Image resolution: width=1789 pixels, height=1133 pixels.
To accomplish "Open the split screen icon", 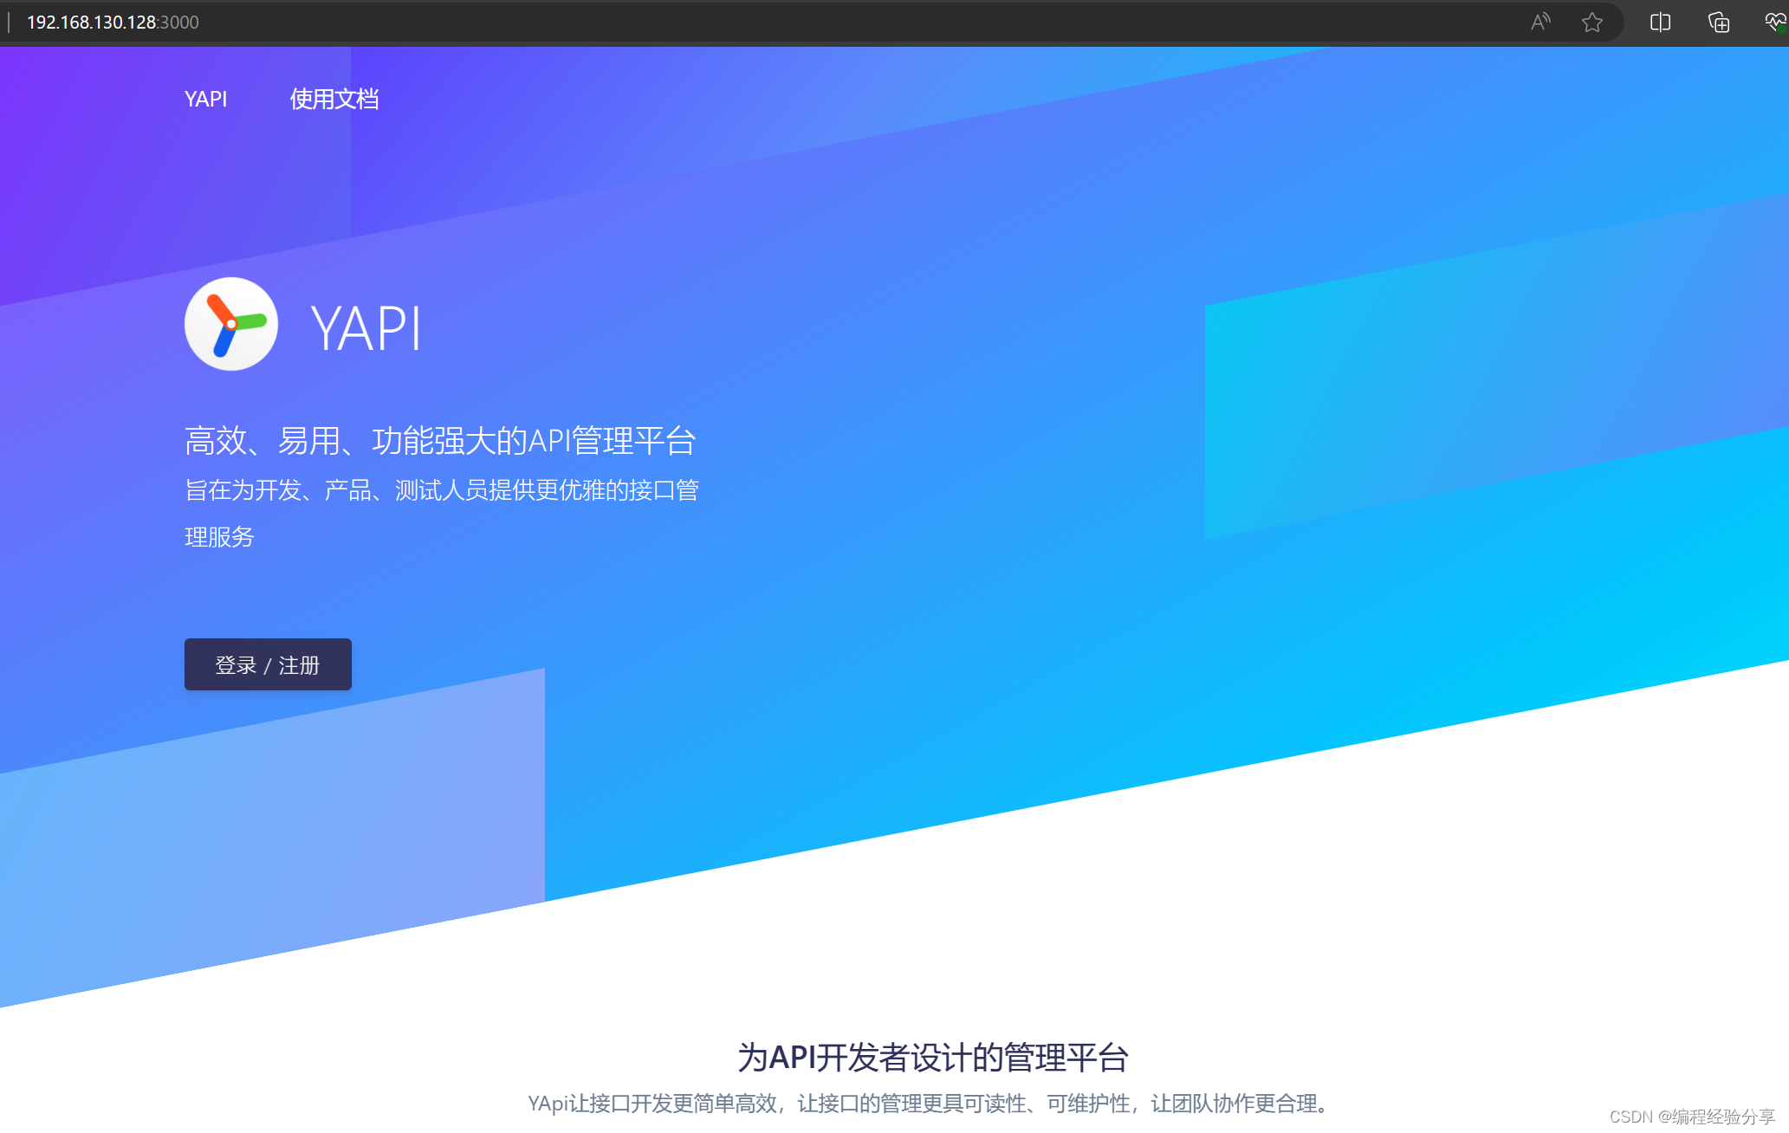I will (1660, 22).
